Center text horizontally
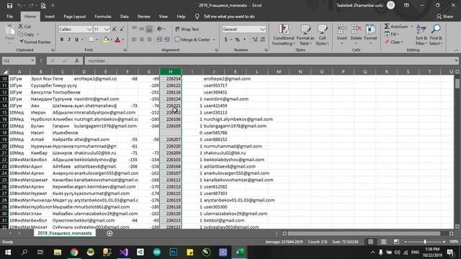The width and height of the screenshot is (461, 259). click(x=141, y=40)
